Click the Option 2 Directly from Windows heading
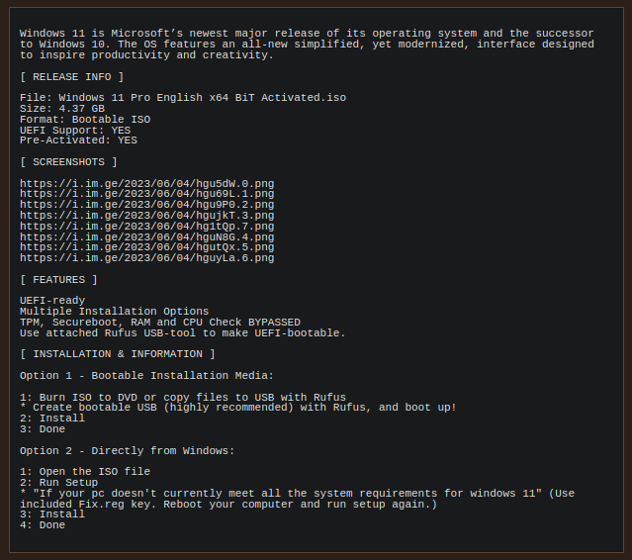This screenshot has width=632, height=560. [127, 451]
